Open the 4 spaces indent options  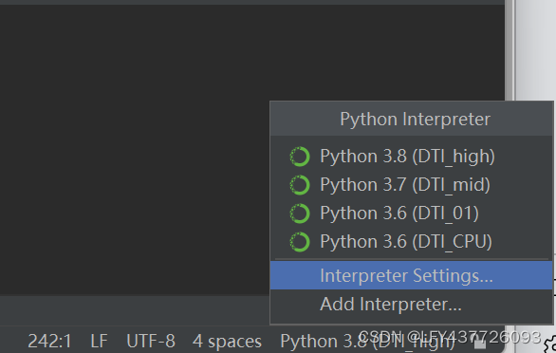click(x=227, y=342)
